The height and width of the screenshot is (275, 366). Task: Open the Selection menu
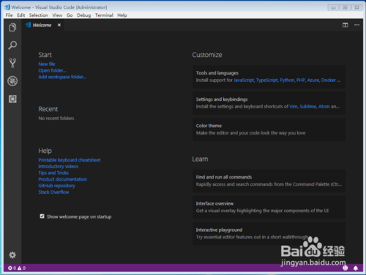(x=39, y=15)
